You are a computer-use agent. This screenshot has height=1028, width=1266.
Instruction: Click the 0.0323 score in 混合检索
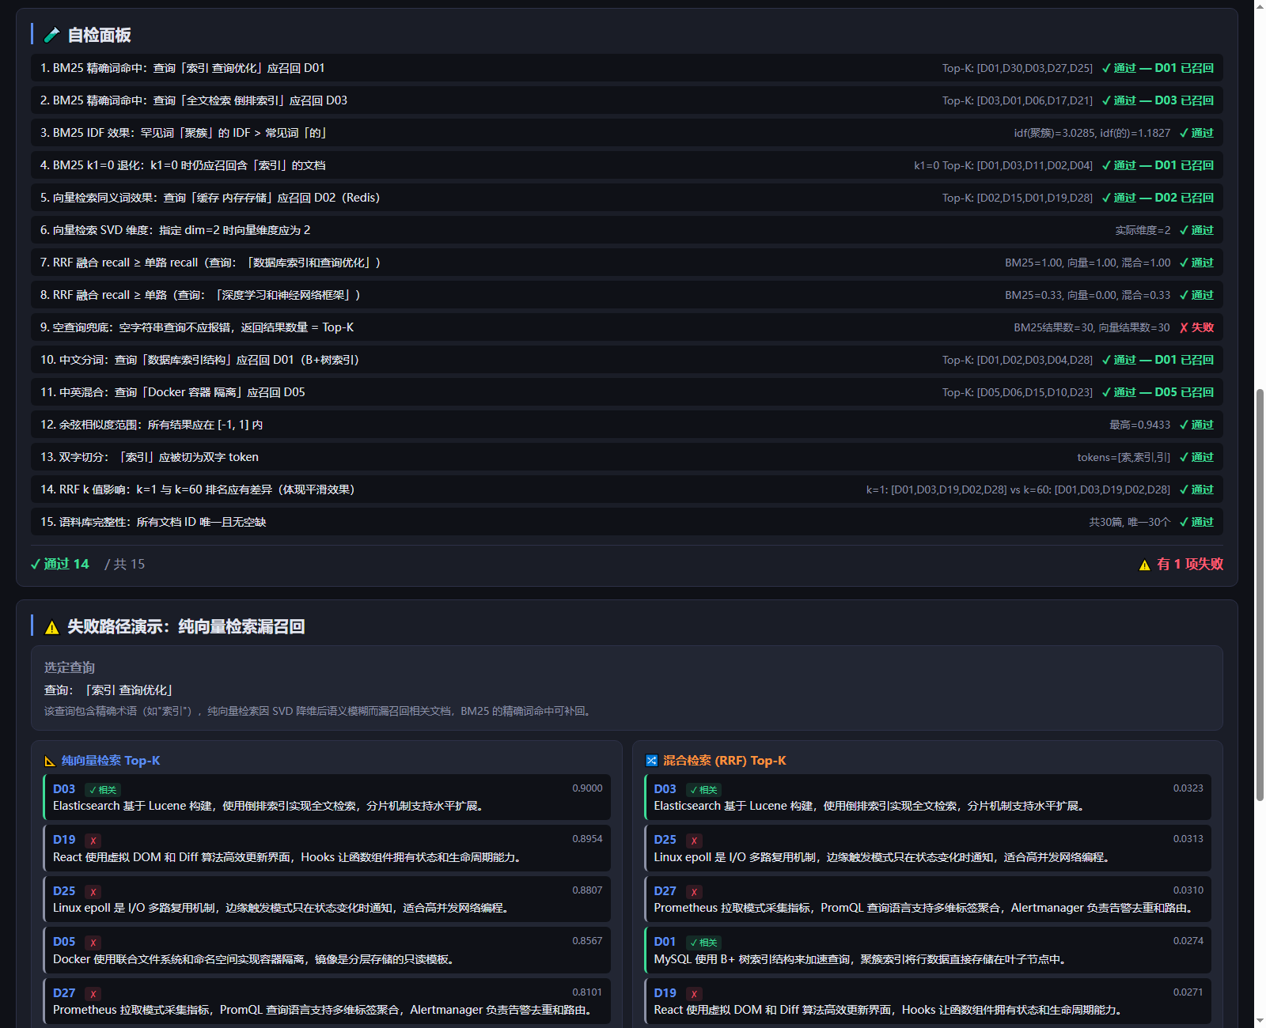click(1188, 788)
